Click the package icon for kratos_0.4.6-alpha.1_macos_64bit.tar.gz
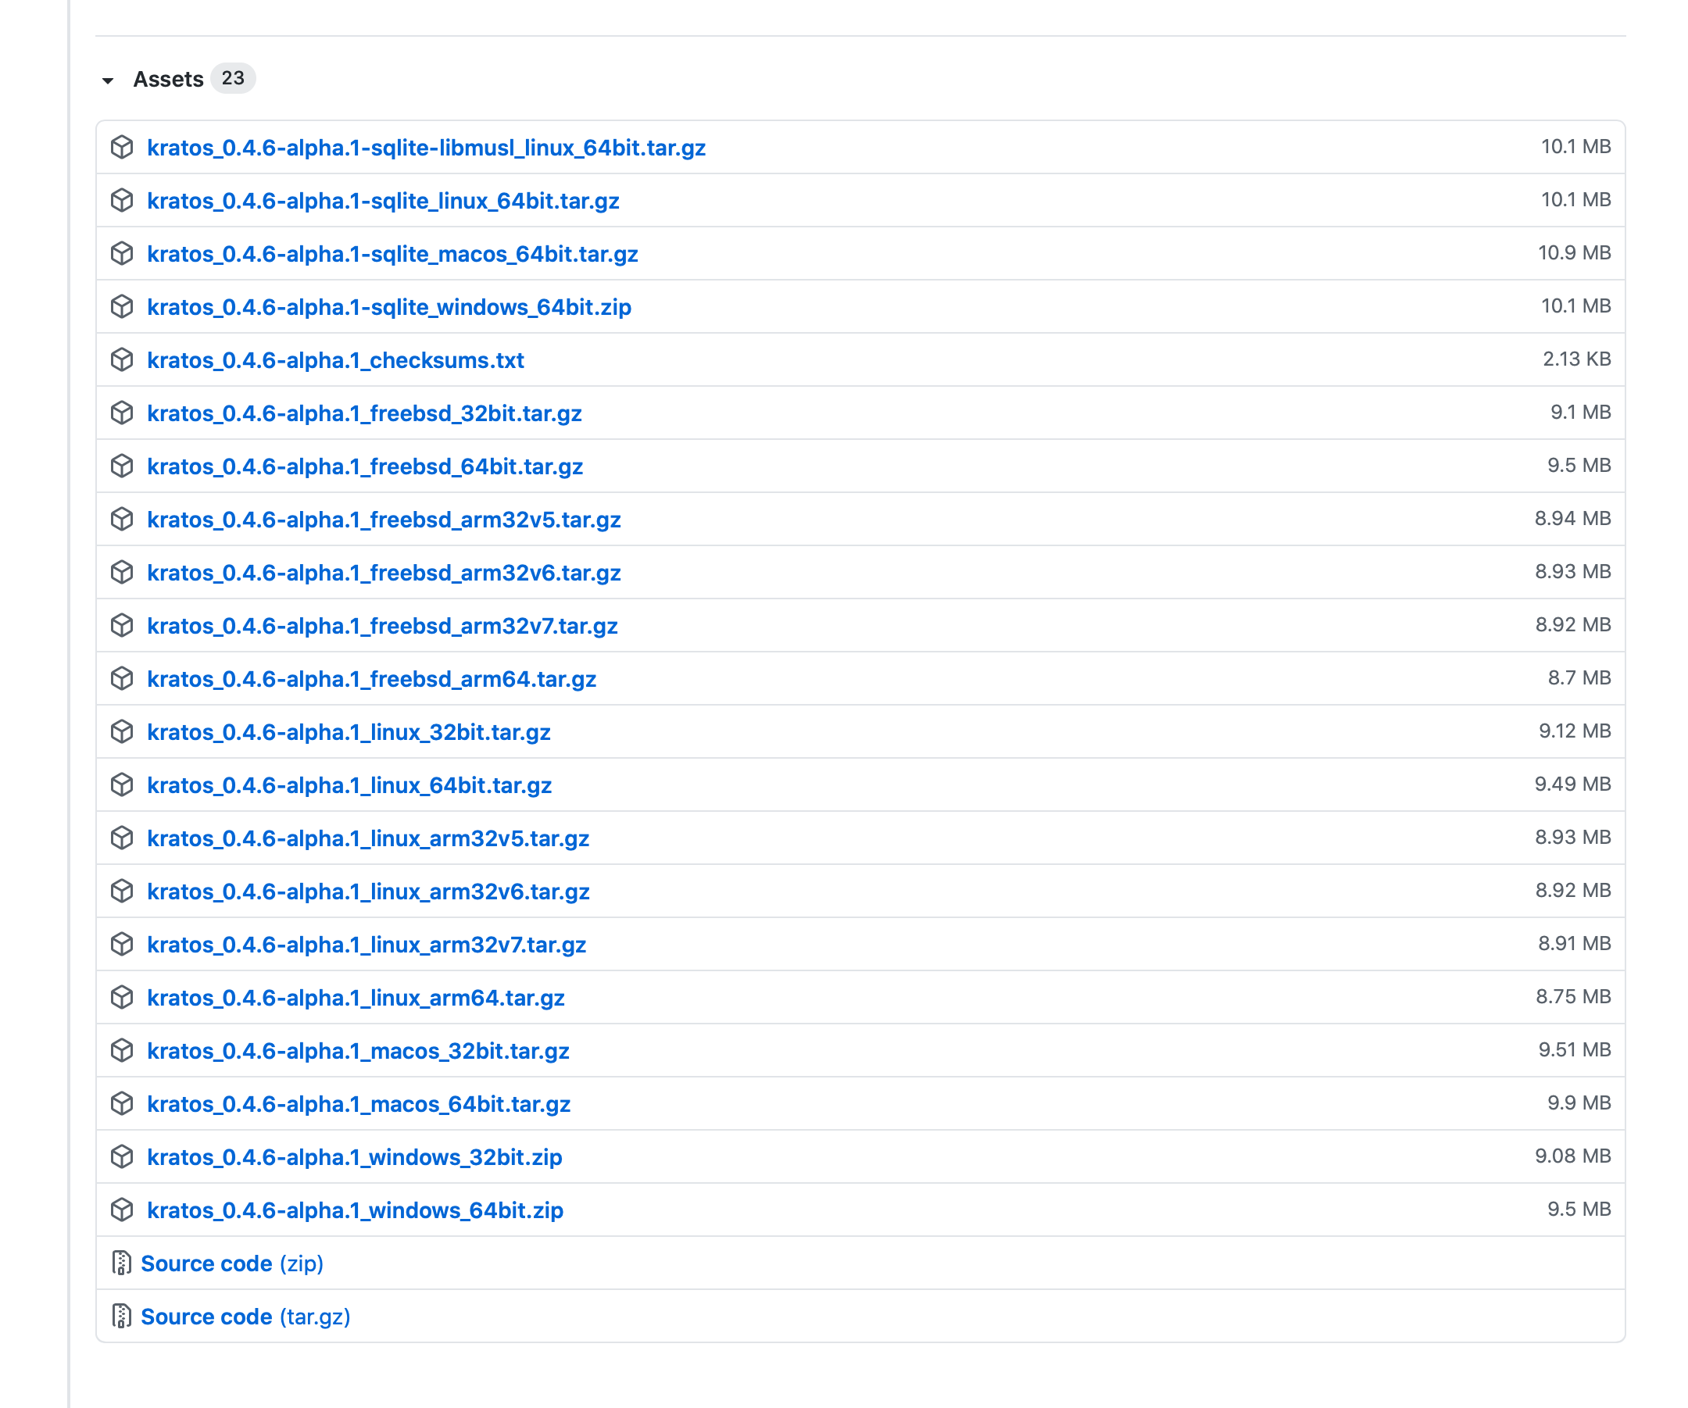1688x1408 pixels. (x=123, y=1103)
